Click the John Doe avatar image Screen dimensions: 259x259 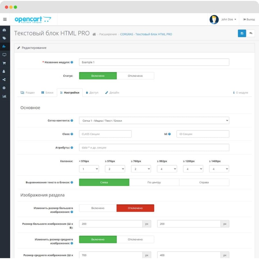(x=214, y=20)
